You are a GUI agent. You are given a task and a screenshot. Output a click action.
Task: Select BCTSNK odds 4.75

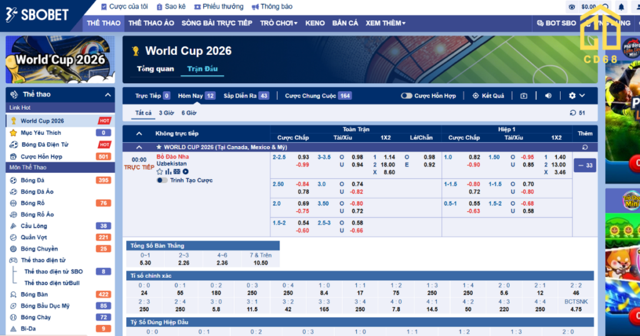coord(576,305)
